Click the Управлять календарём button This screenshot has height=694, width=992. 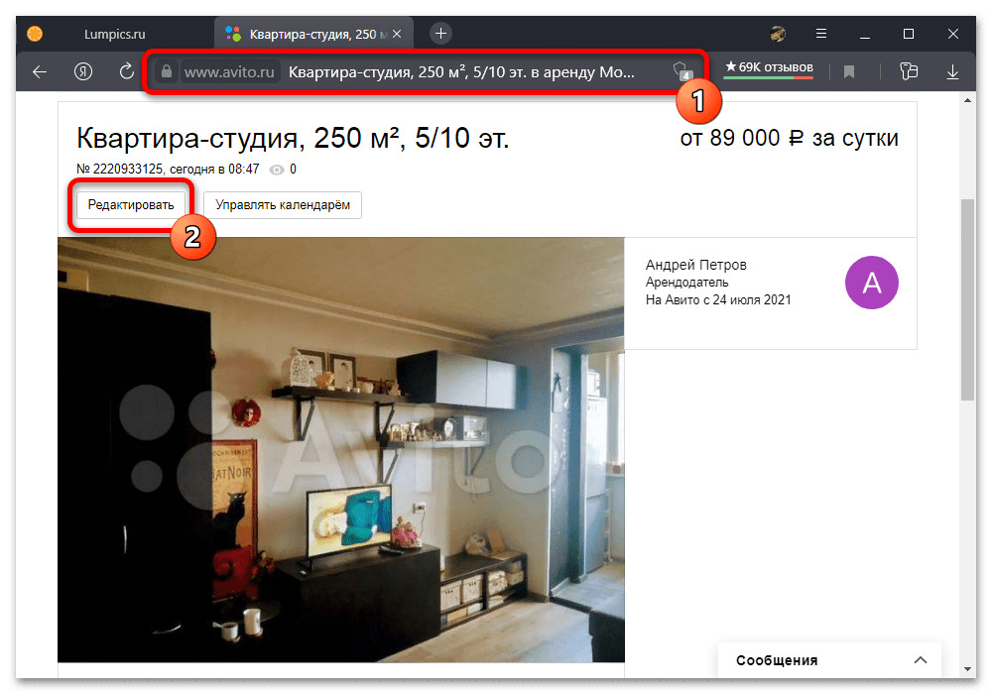point(283,204)
